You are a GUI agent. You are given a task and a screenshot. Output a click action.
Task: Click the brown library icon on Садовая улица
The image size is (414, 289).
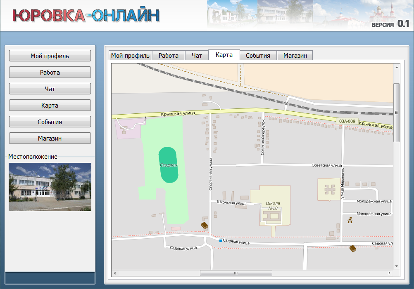[x=352, y=249]
